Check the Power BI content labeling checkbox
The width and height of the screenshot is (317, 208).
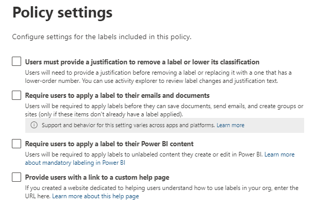pos(16,144)
